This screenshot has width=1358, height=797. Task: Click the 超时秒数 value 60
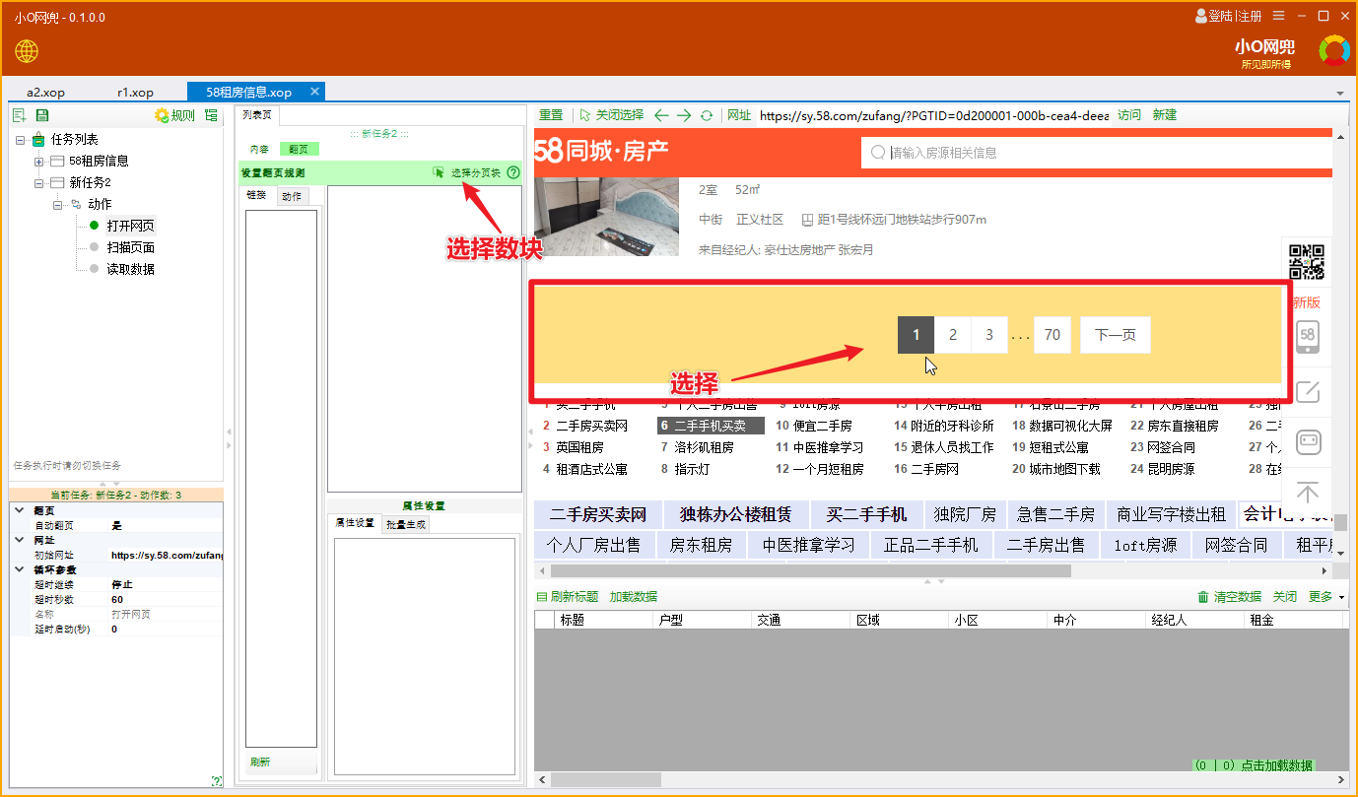coord(166,599)
